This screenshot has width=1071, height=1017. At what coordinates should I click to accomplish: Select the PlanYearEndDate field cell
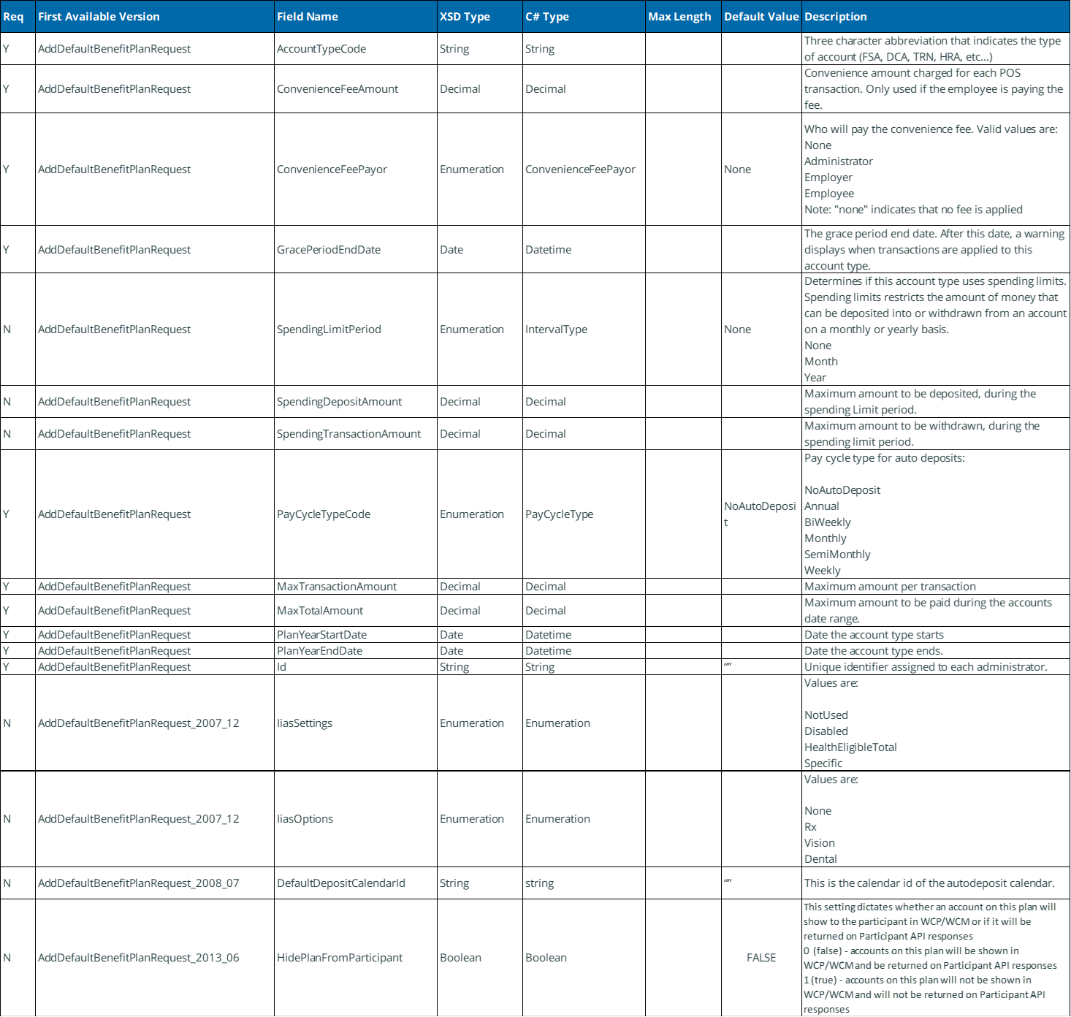[x=355, y=651]
